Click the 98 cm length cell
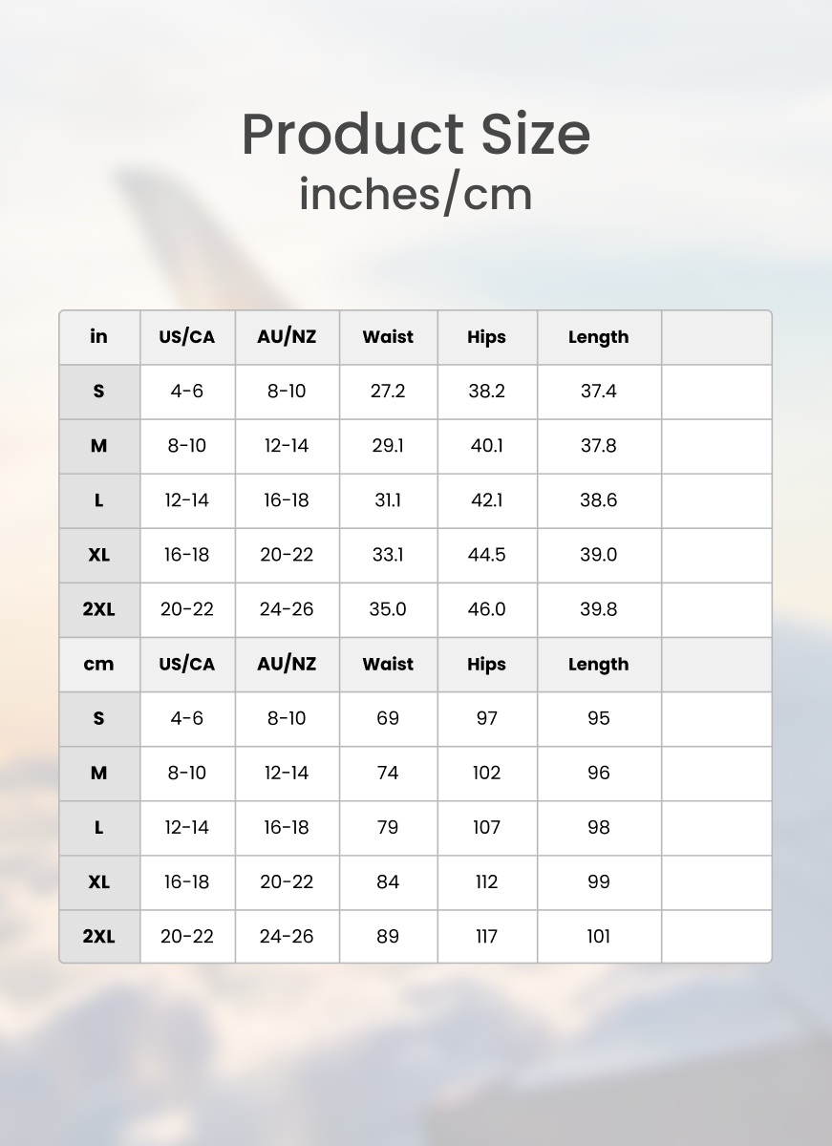 click(x=599, y=828)
